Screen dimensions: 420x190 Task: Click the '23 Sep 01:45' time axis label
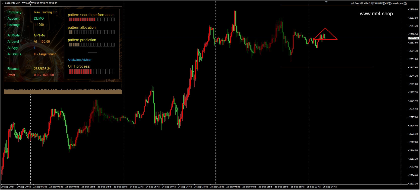click(40, 187)
